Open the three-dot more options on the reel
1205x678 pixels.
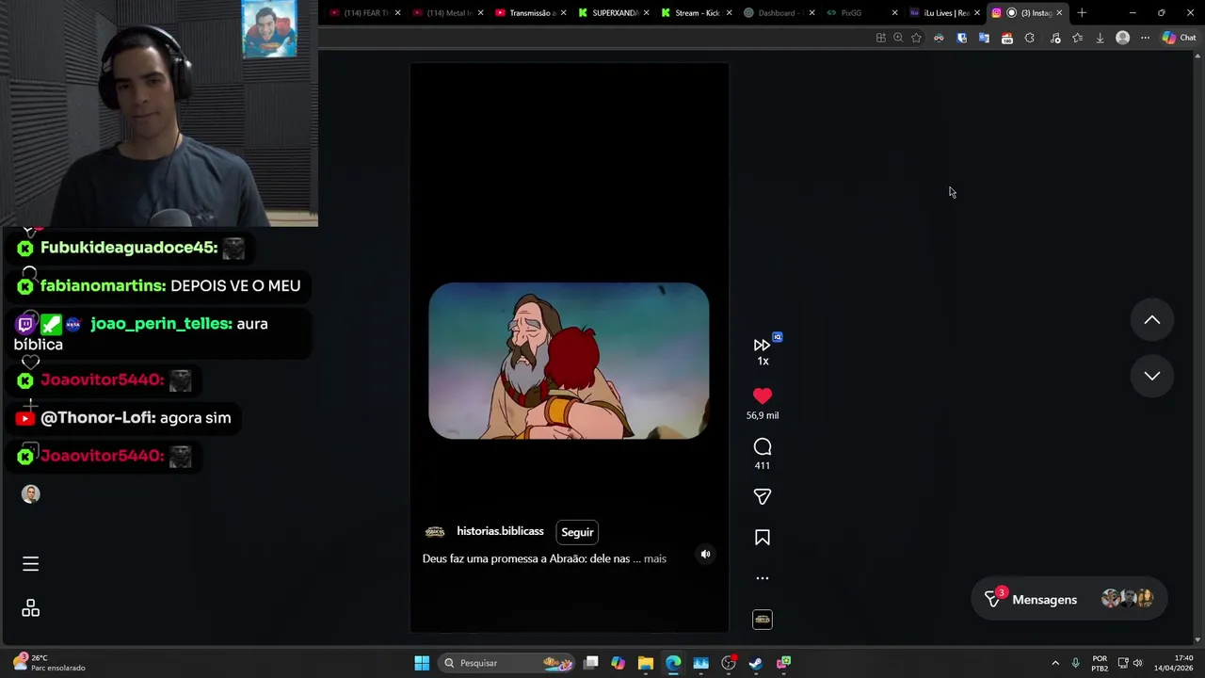(763, 578)
